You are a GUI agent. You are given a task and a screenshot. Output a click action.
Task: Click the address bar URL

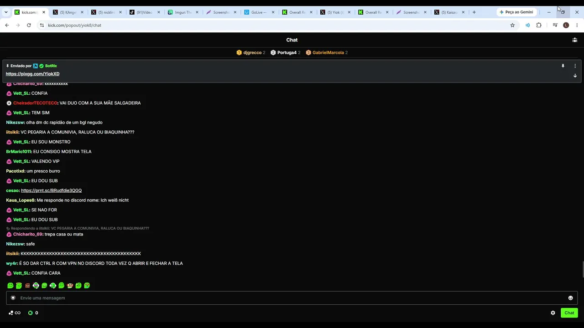coord(74,25)
